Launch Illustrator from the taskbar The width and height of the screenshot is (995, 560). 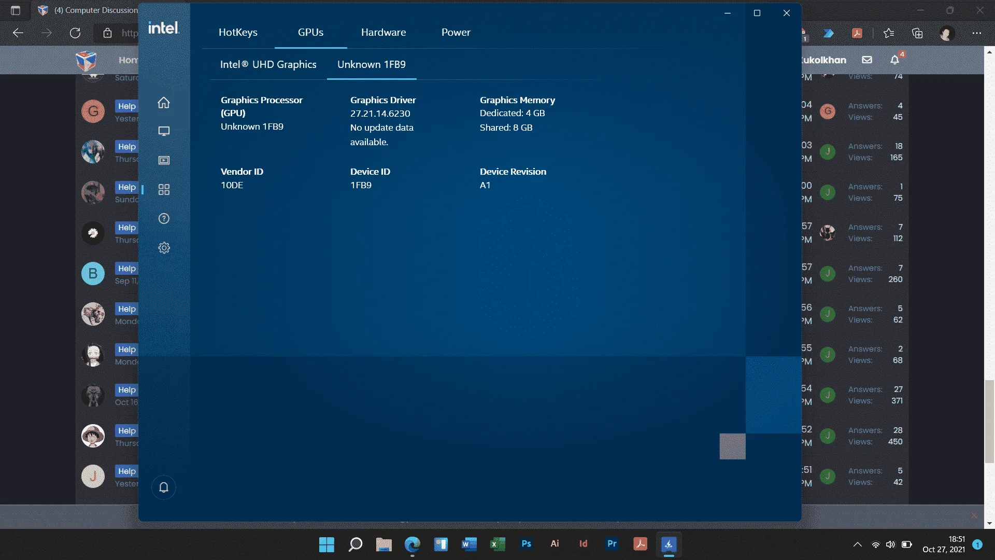555,544
